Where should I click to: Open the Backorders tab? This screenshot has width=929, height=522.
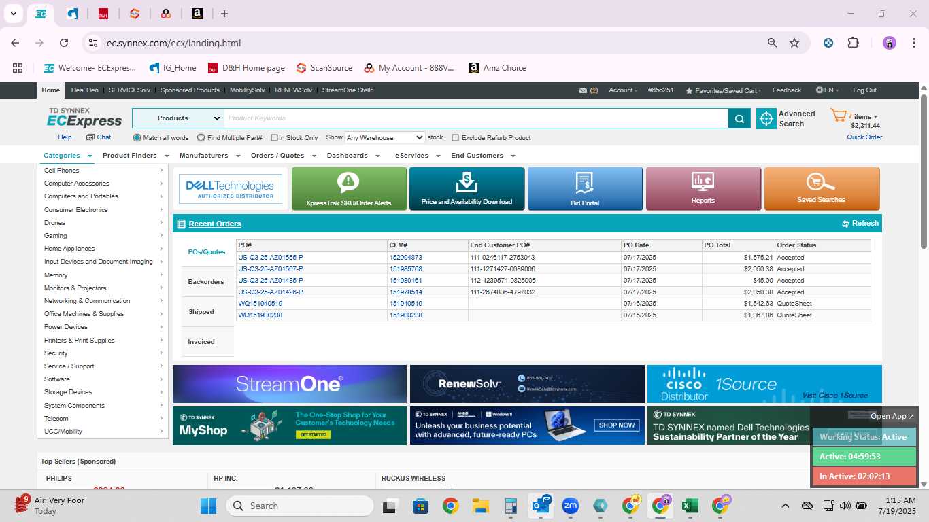pos(206,281)
